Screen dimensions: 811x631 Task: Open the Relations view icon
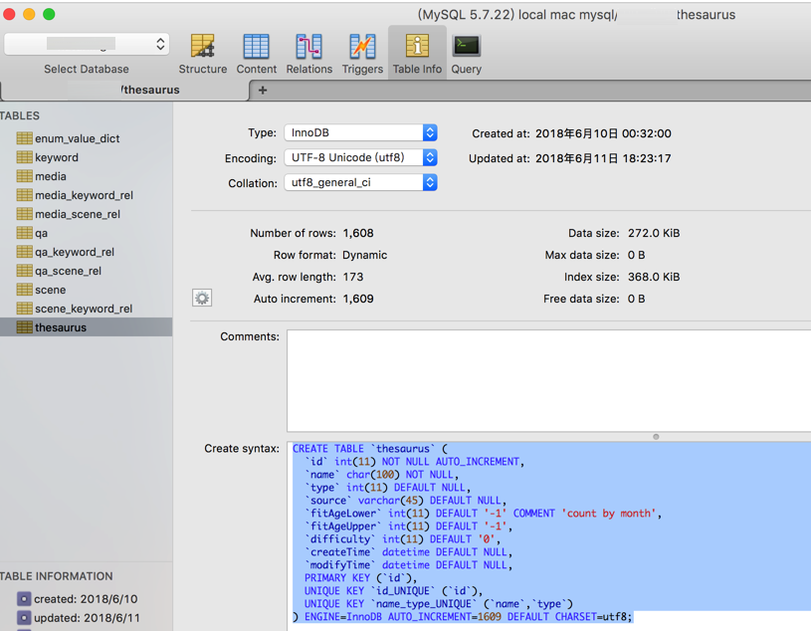308,46
